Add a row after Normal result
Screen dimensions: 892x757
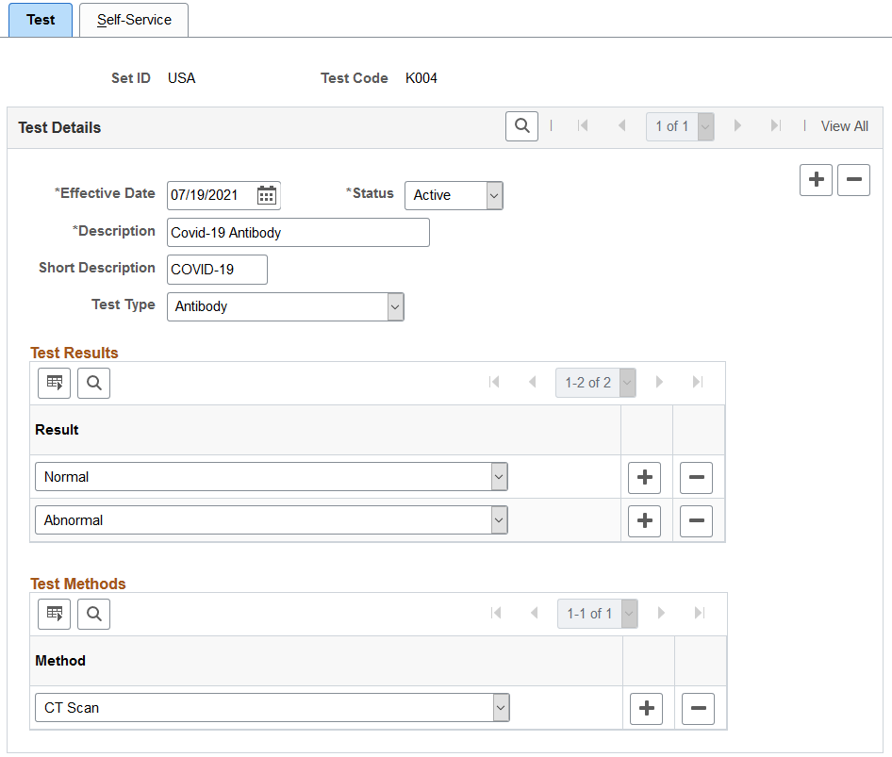pyautogui.click(x=645, y=477)
